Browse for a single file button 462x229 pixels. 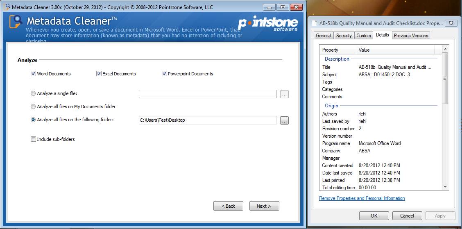(284, 94)
